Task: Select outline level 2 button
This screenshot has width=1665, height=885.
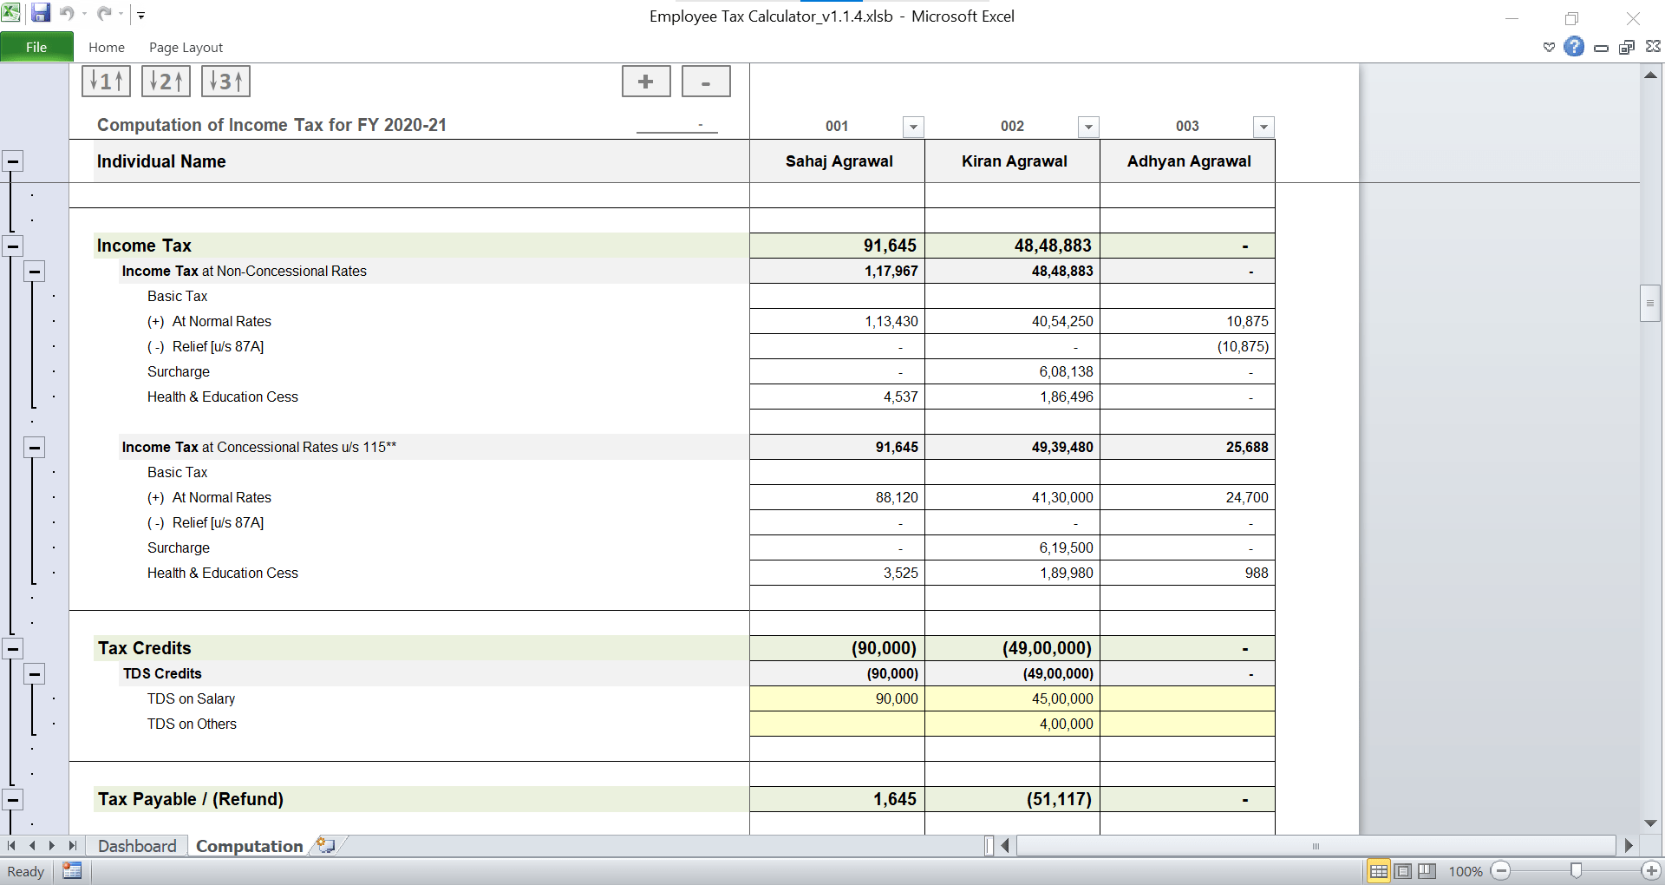Action: pyautogui.click(x=166, y=82)
